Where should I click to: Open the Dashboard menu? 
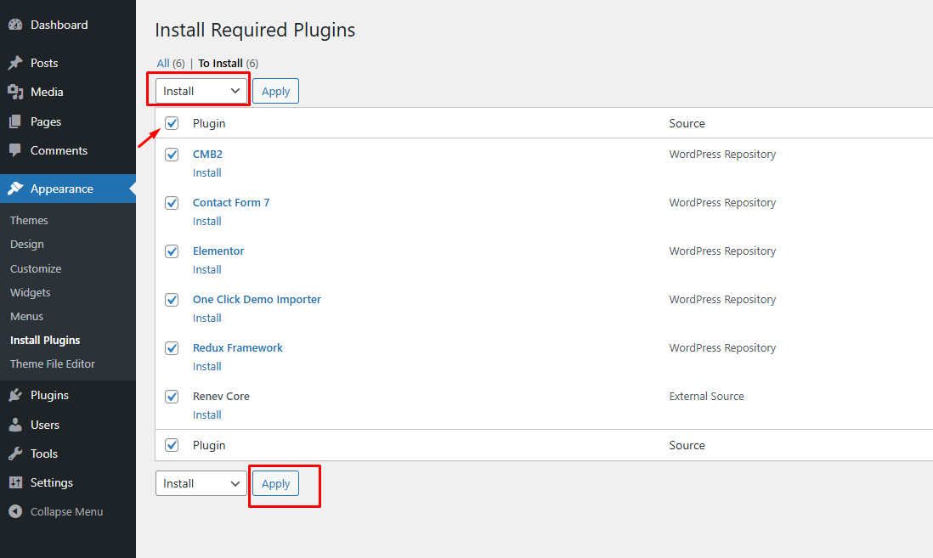(59, 25)
